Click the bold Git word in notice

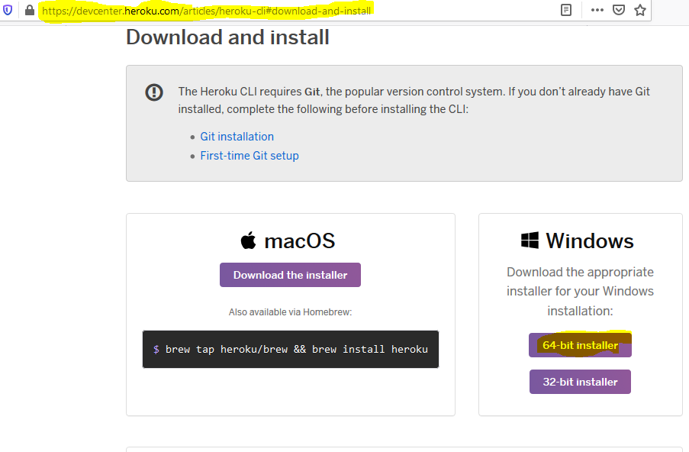312,92
